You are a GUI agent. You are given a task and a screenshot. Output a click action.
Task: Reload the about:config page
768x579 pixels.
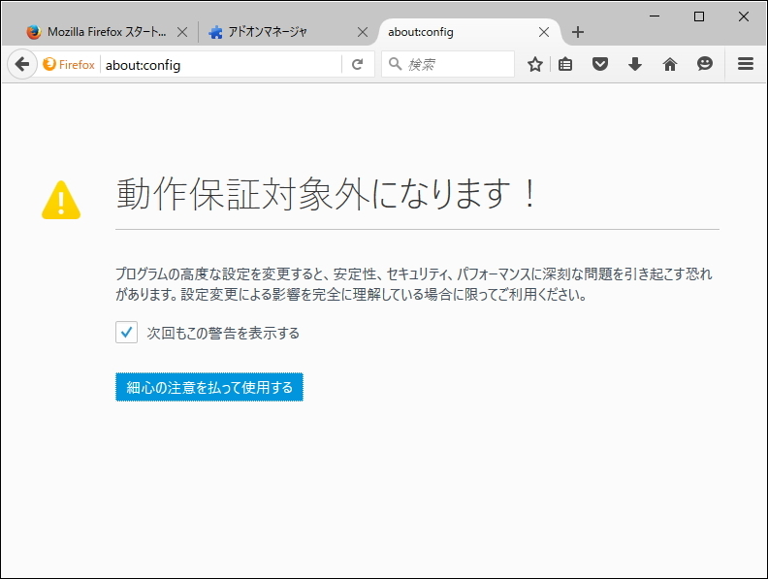358,64
